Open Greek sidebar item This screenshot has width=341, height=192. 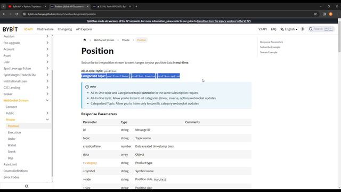[12, 151]
